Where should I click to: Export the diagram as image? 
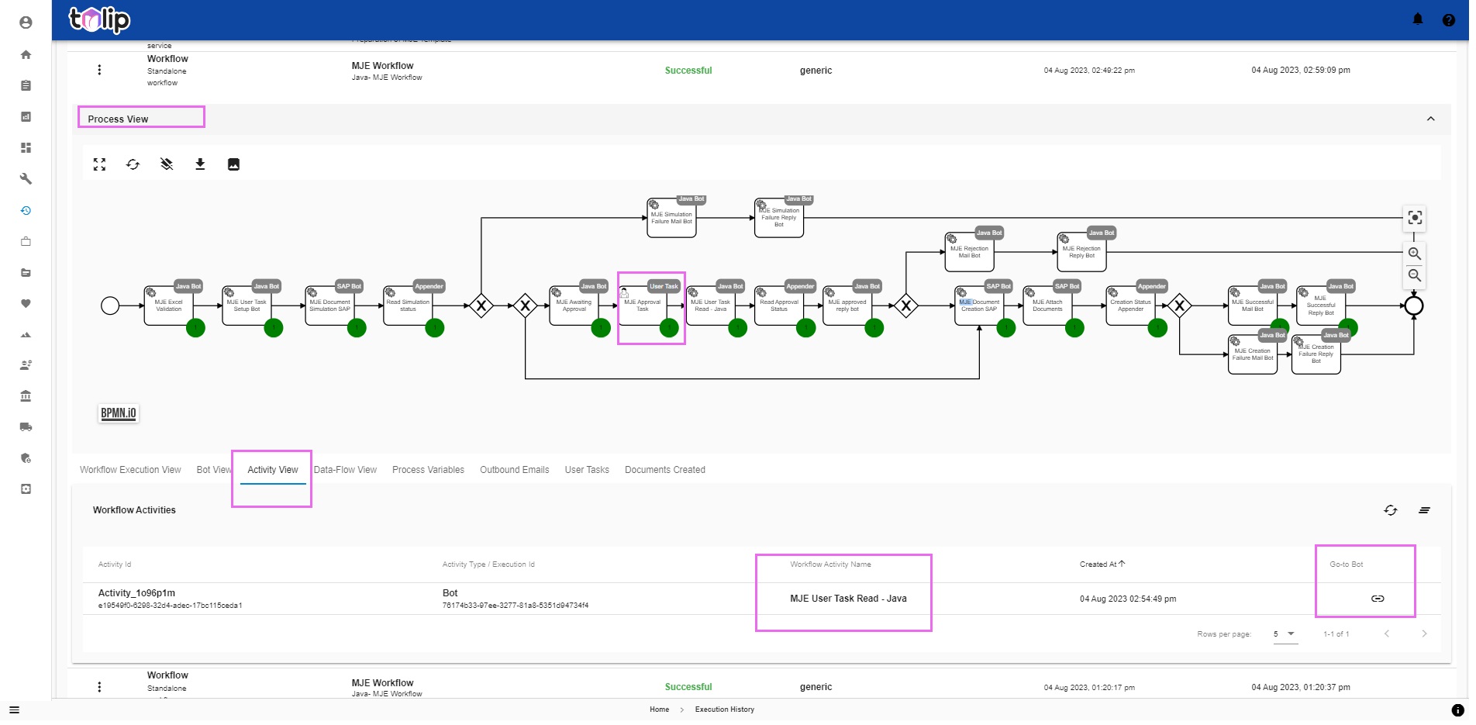point(233,164)
